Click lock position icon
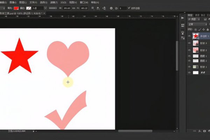 [x=204, y=29]
